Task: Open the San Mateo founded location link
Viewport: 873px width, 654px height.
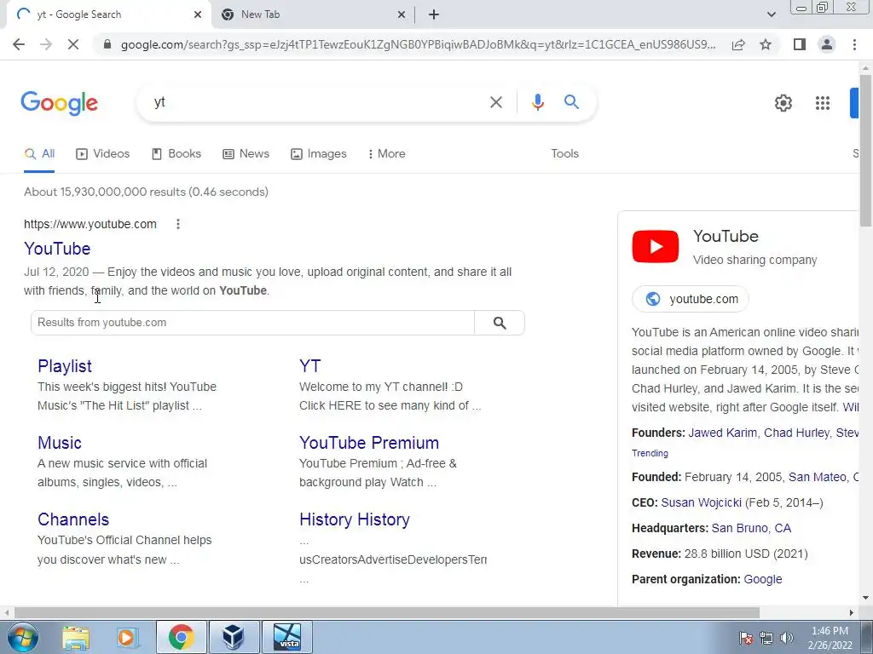Action: pos(818,478)
